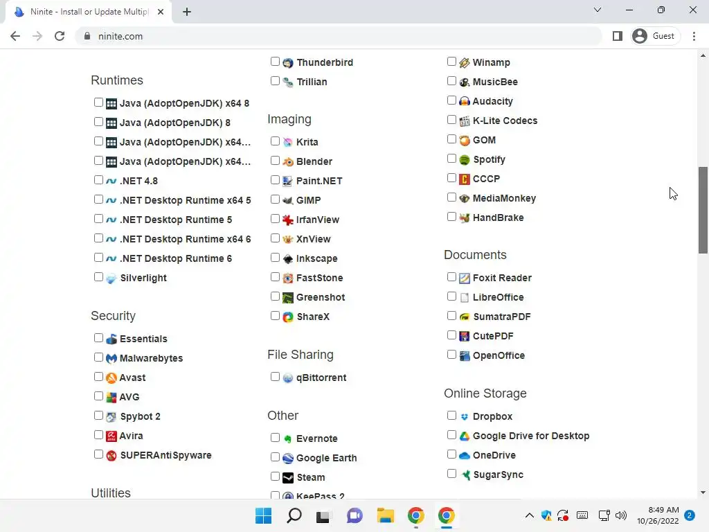This screenshot has height=532, width=709.
Task: Reload the ninite.com page
Action: tap(60, 36)
